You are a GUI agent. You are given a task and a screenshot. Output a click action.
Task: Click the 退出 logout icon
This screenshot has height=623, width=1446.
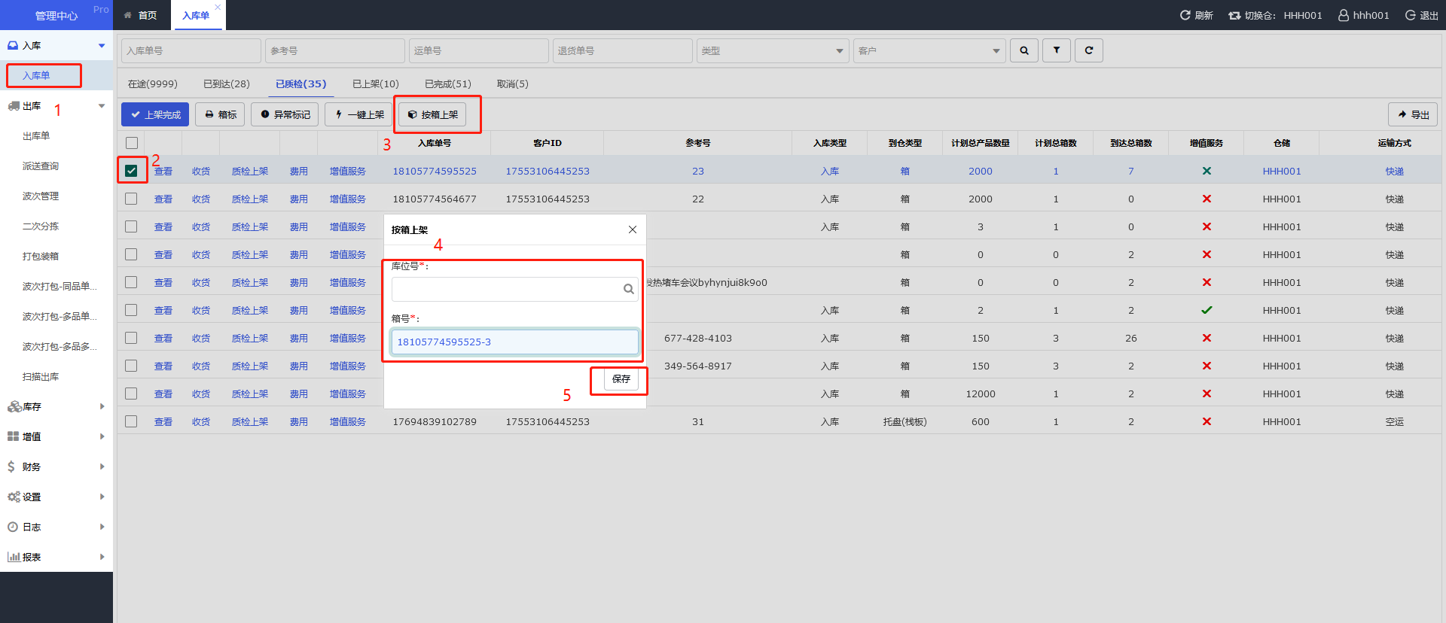pos(1410,15)
